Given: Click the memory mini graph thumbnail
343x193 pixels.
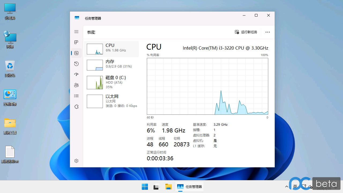Looking at the screenshot, I should tap(95, 65).
